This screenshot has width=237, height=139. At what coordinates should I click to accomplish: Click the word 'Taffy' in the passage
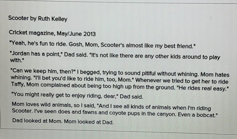17,85
